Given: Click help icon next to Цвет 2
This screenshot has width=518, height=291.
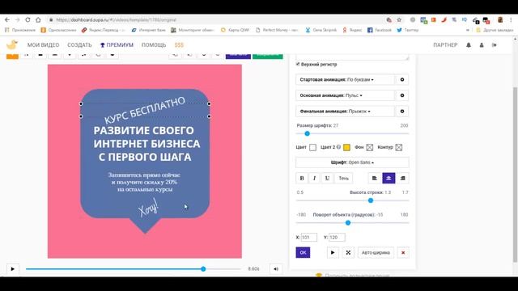Looking at the screenshot, I should [338, 147].
